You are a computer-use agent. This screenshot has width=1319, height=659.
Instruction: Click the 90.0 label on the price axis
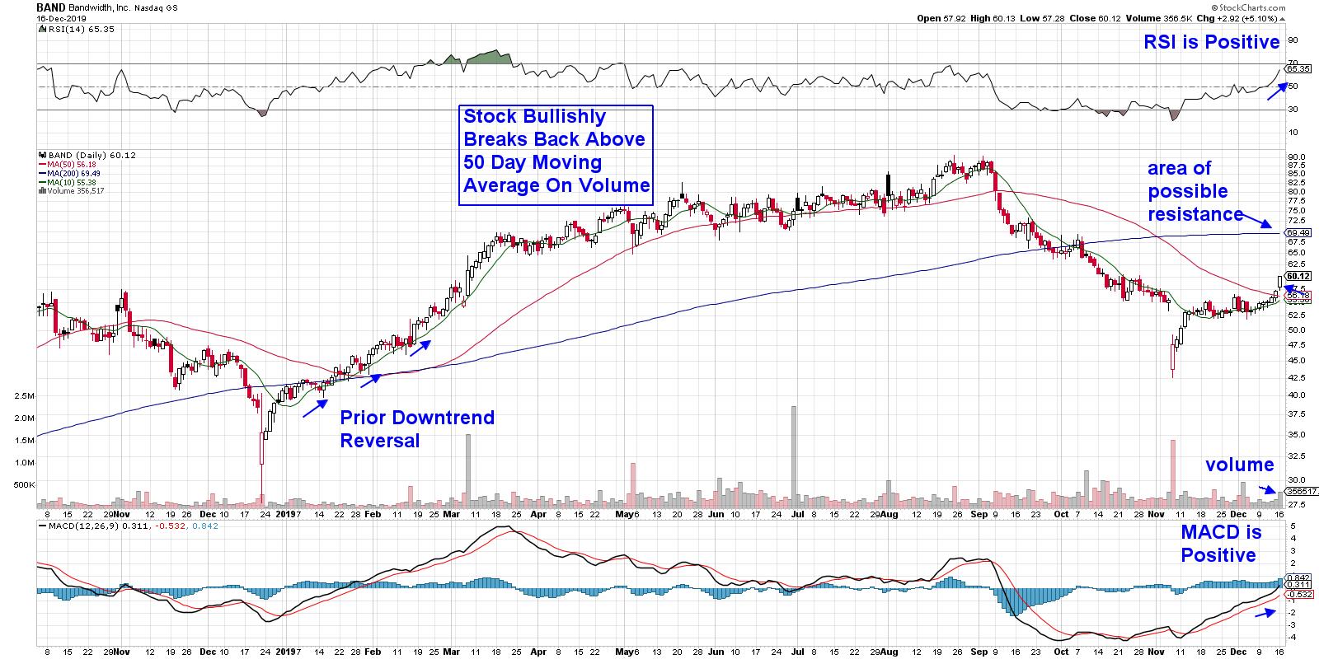point(1297,157)
